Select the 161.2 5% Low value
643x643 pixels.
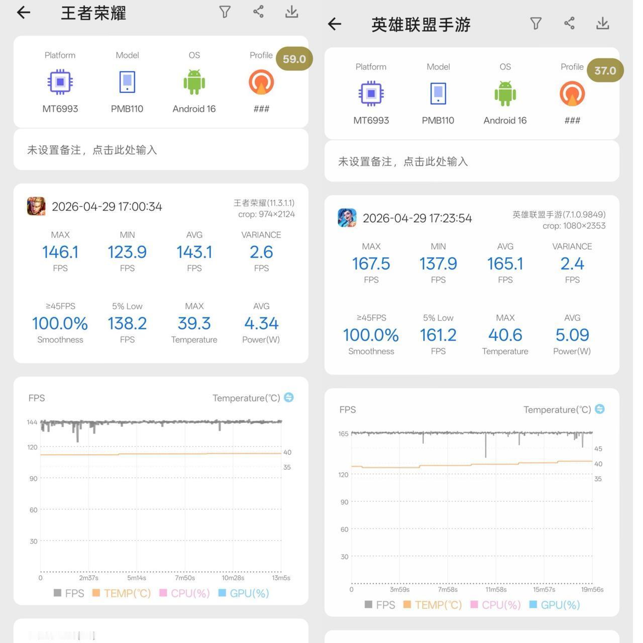[x=438, y=335]
